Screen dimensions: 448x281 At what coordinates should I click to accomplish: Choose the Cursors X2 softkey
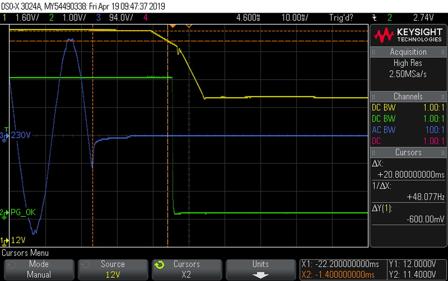pos(187,269)
